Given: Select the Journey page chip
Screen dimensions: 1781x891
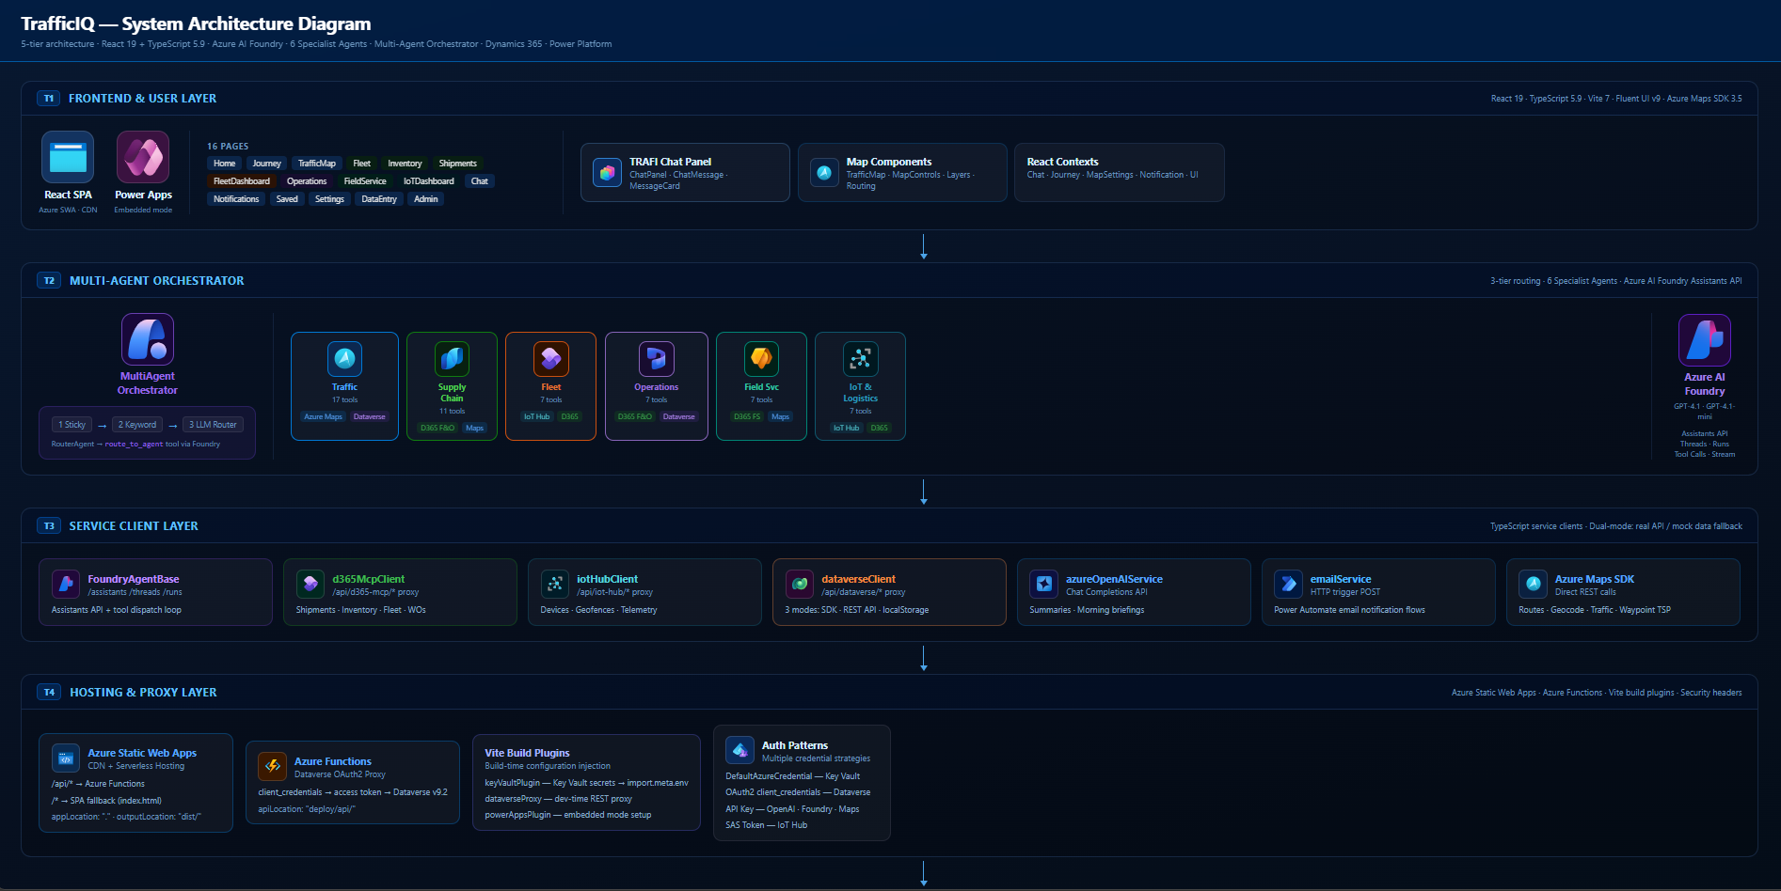Looking at the screenshot, I should pyautogui.click(x=267, y=164).
